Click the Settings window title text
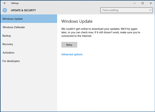 [15, 3]
